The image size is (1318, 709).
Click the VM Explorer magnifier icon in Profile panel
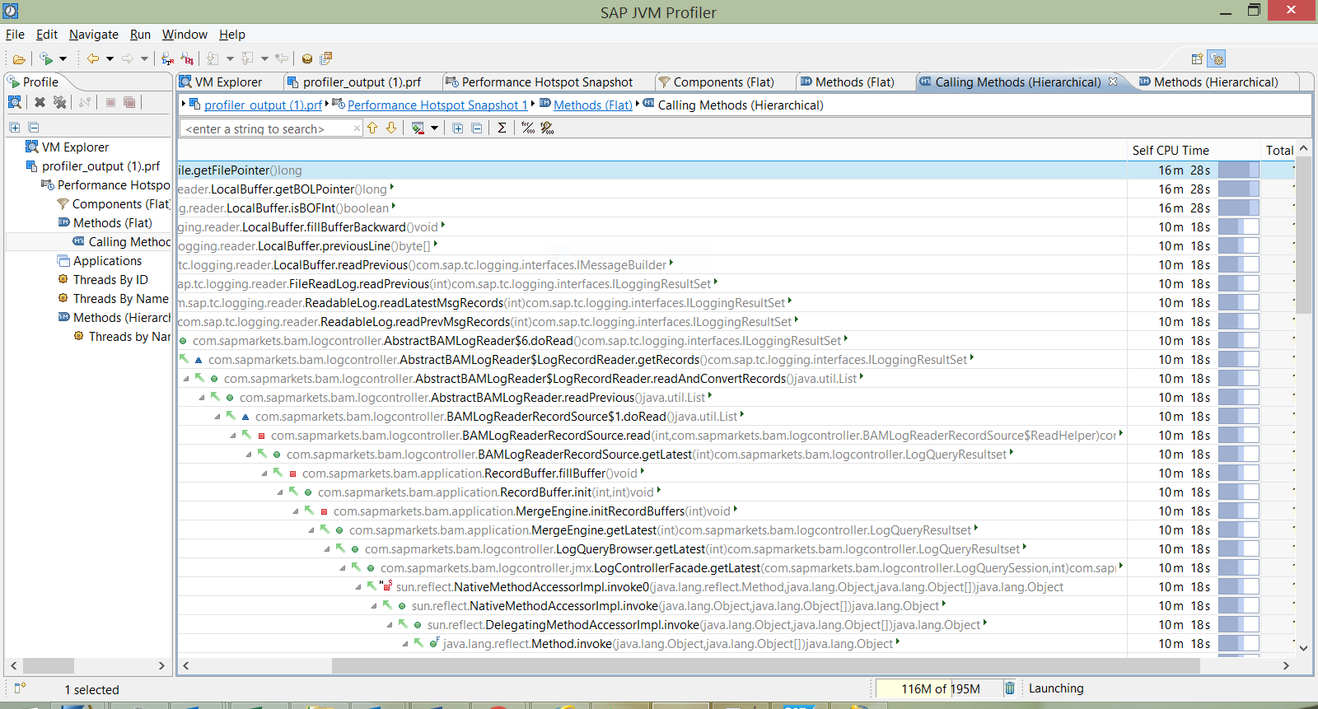(15, 102)
